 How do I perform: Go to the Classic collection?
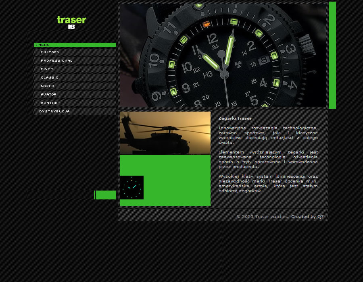[x=75, y=77]
